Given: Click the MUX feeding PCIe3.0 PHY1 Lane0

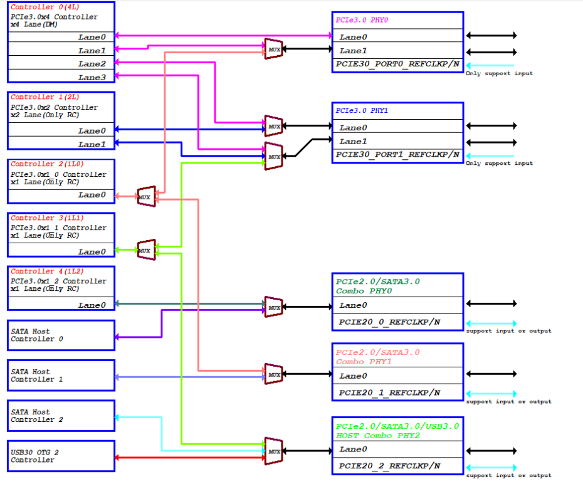Looking at the screenshot, I should click(x=274, y=126).
